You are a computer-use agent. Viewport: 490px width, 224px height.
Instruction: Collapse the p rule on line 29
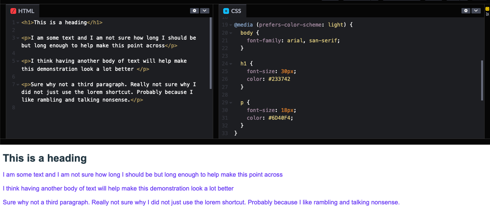(231, 102)
